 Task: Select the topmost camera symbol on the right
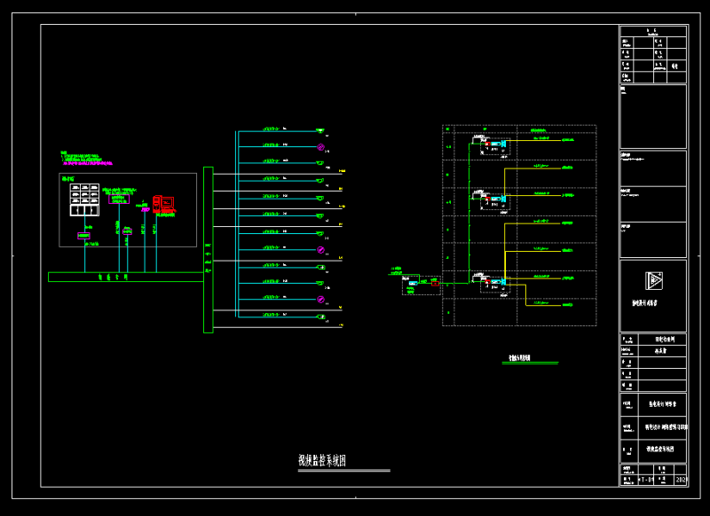321,129
